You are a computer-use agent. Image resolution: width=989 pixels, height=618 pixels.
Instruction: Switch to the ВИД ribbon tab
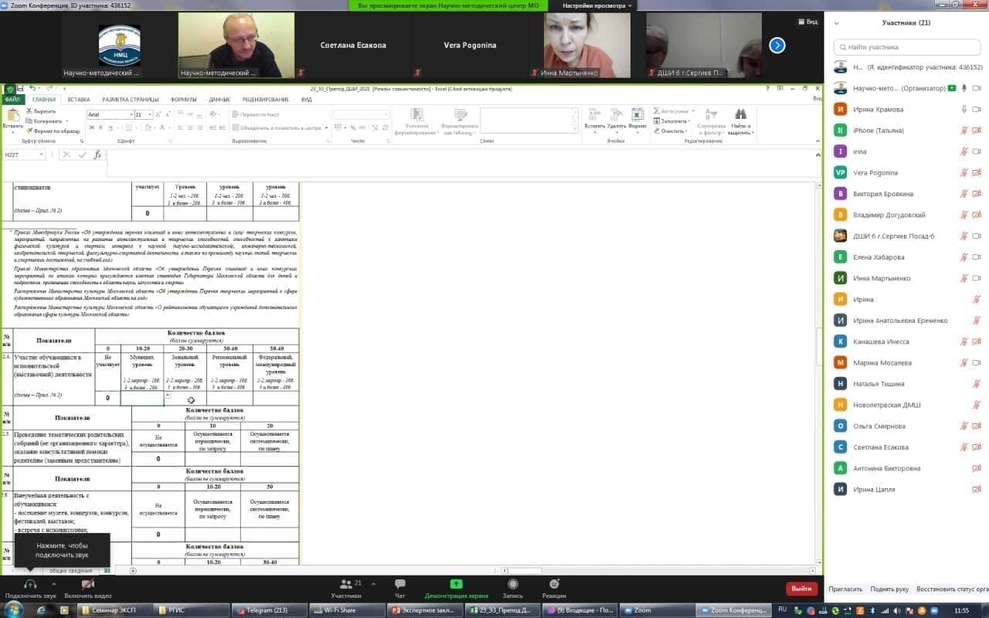point(307,100)
